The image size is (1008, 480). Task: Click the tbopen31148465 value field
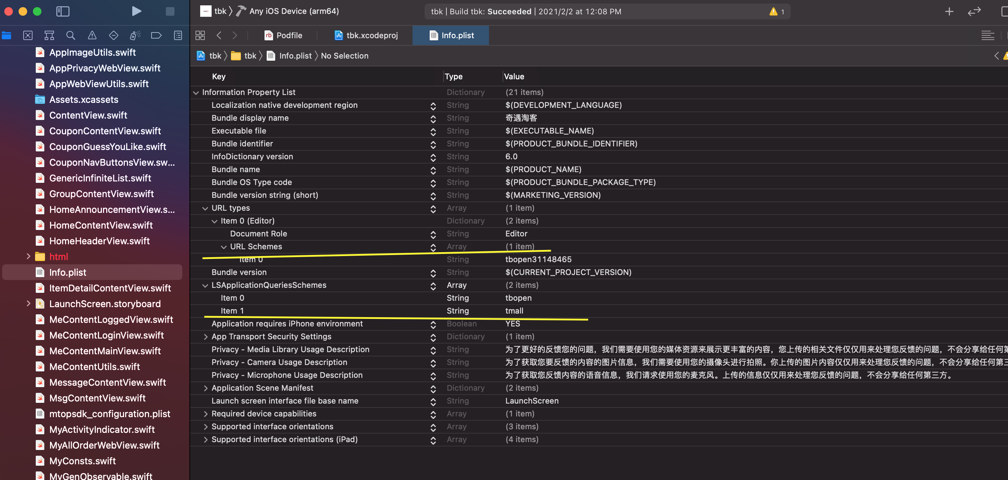coord(538,260)
